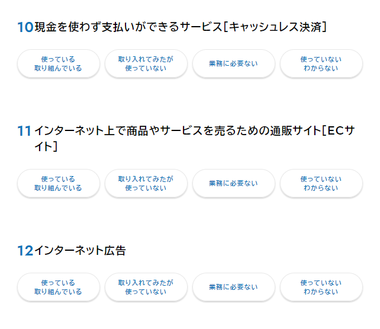Viewport: 380px width, 329px height.
Task: Choose '使っている 取り組んでいる' for question 11 ECサイト
Action: tap(58, 184)
